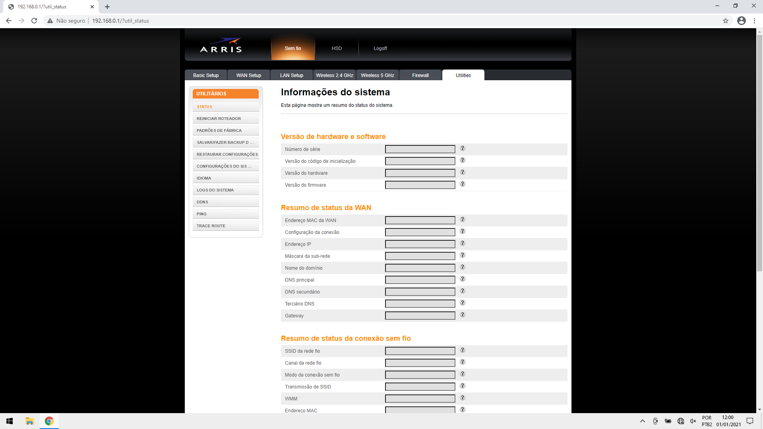Click the Endereço IP field
The height and width of the screenshot is (429, 763).
[420, 244]
